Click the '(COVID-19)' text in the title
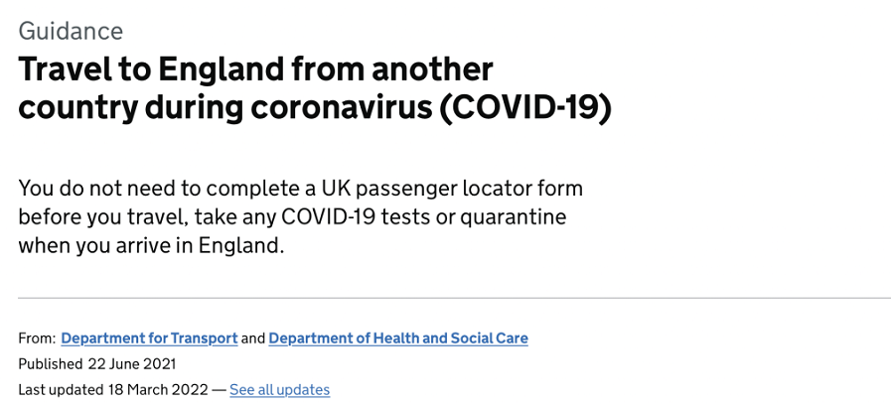This screenshot has width=891, height=405. pyautogui.click(x=526, y=108)
